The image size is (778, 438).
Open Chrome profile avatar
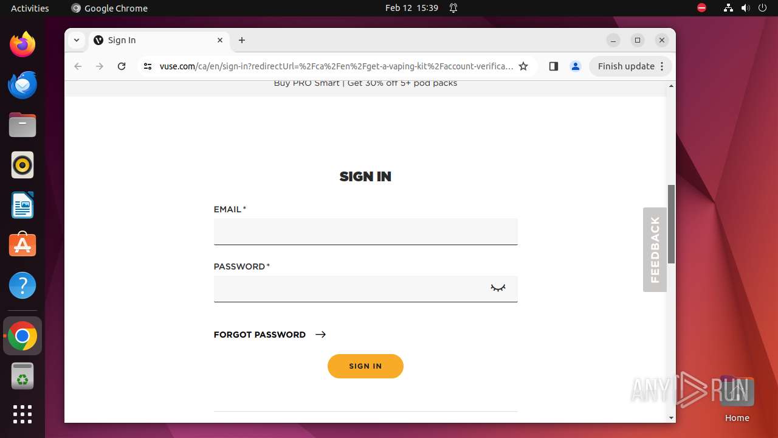click(576, 66)
